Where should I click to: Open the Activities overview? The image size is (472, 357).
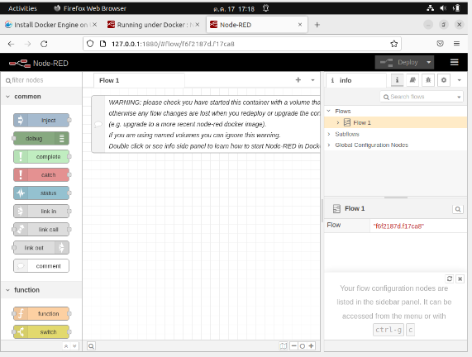pyautogui.click(x=22, y=8)
